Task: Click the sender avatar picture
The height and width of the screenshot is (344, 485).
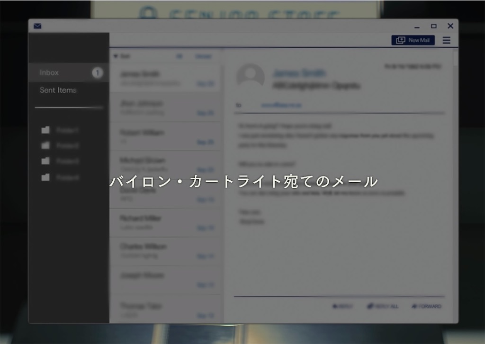Action: [x=250, y=76]
